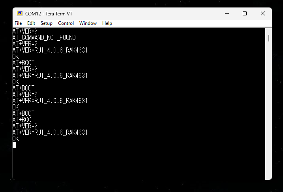The image size is (283, 192).
Task: Open the File menu
Action: [18, 23]
